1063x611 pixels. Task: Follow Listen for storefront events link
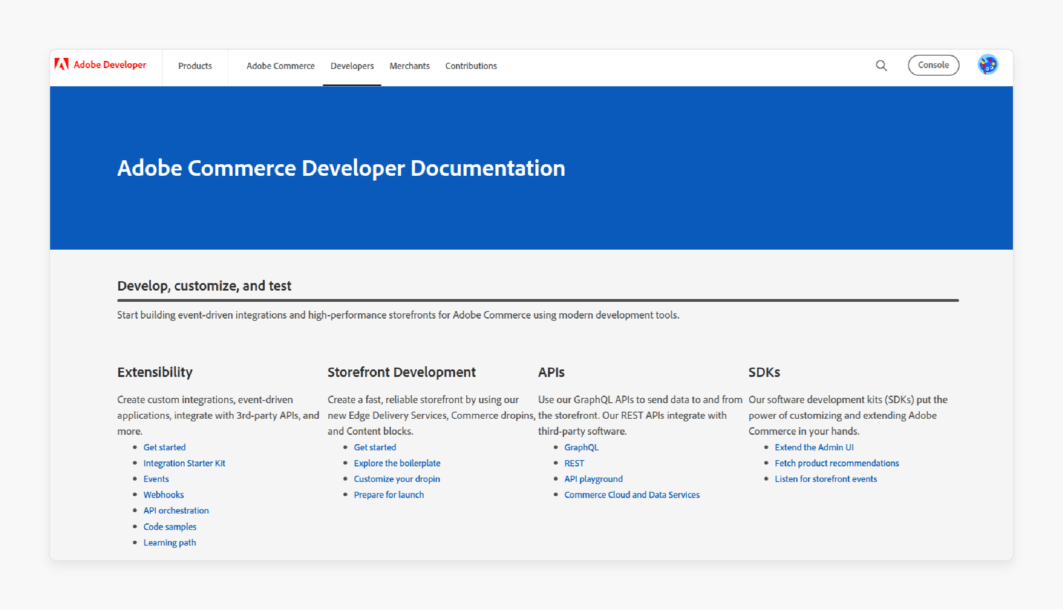click(x=825, y=479)
